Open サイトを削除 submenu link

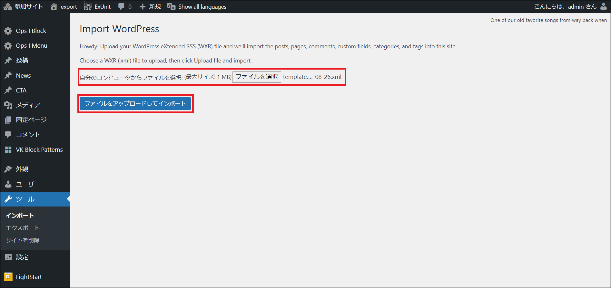pyautogui.click(x=23, y=240)
